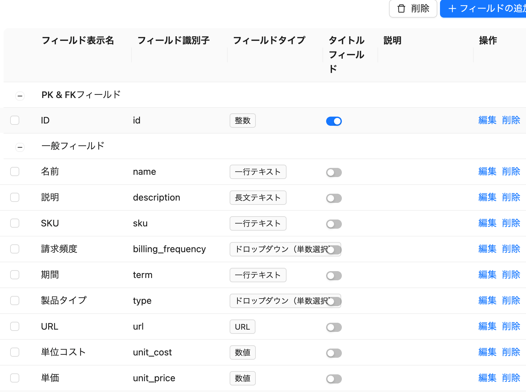Delete the description field via 削除
Image resolution: width=526 pixels, height=392 pixels.
tap(511, 197)
